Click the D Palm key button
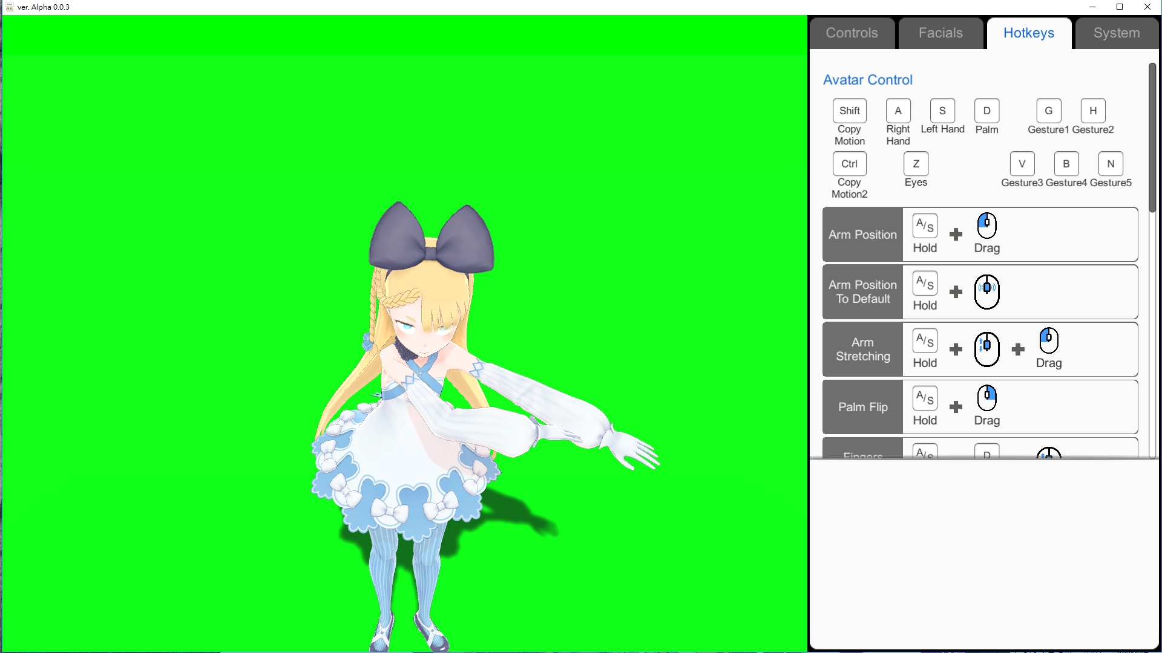 click(986, 111)
